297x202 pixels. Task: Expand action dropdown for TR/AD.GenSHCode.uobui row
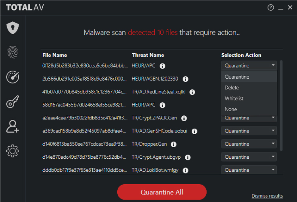(249, 131)
